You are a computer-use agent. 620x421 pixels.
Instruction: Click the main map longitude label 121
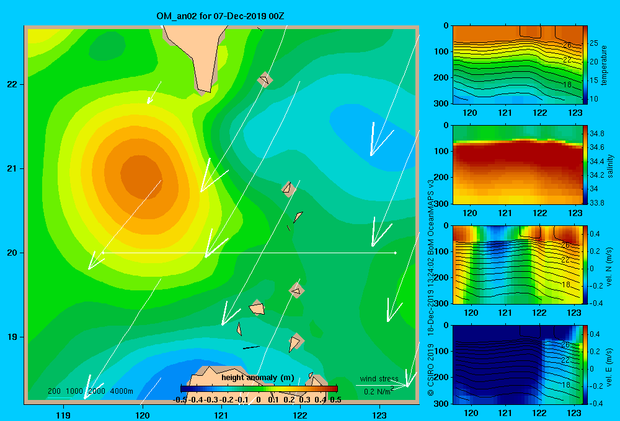(x=221, y=415)
